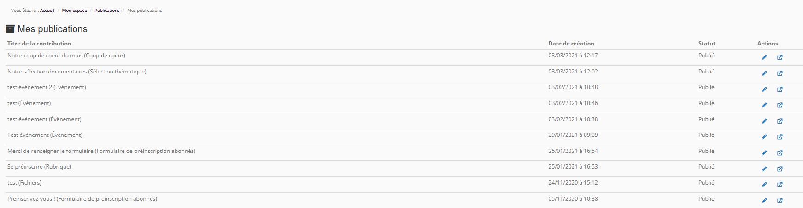This screenshot has width=803, height=208.
Task: Click pencil for 'test événement' dated 10:38
Action: point(764,121)
